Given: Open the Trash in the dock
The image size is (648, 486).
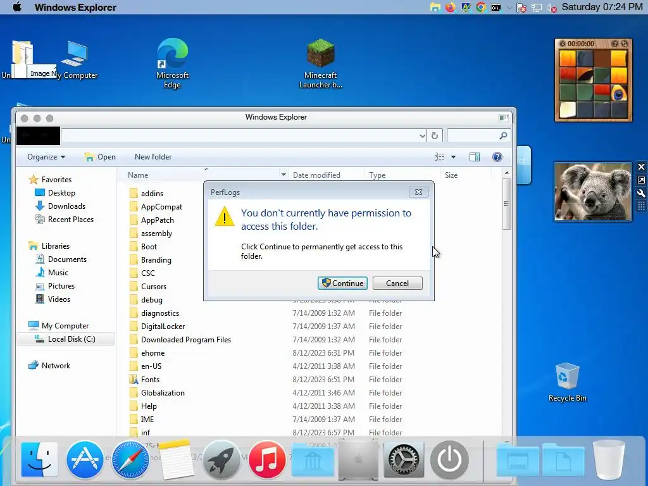Looking at the screenshot, I should click(x=608, y=459).
